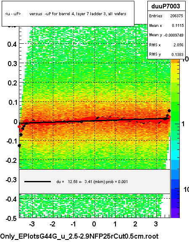Click the x-axis label 0
The image size is (189, 242).
94,224
